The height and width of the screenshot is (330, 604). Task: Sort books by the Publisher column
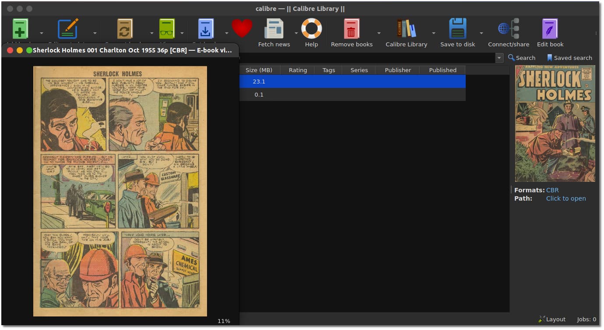tap(397, 69)
